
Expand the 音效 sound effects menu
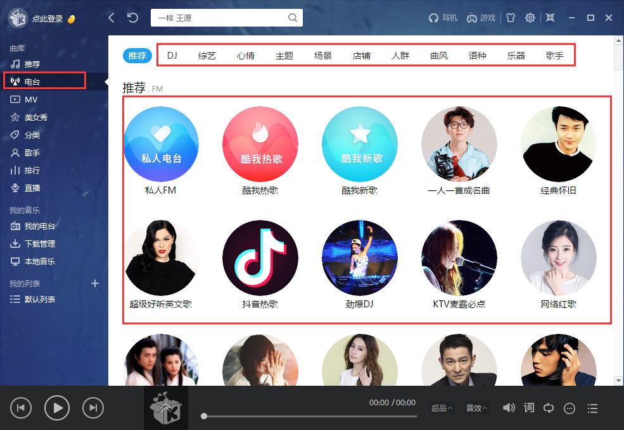[476, 408]
